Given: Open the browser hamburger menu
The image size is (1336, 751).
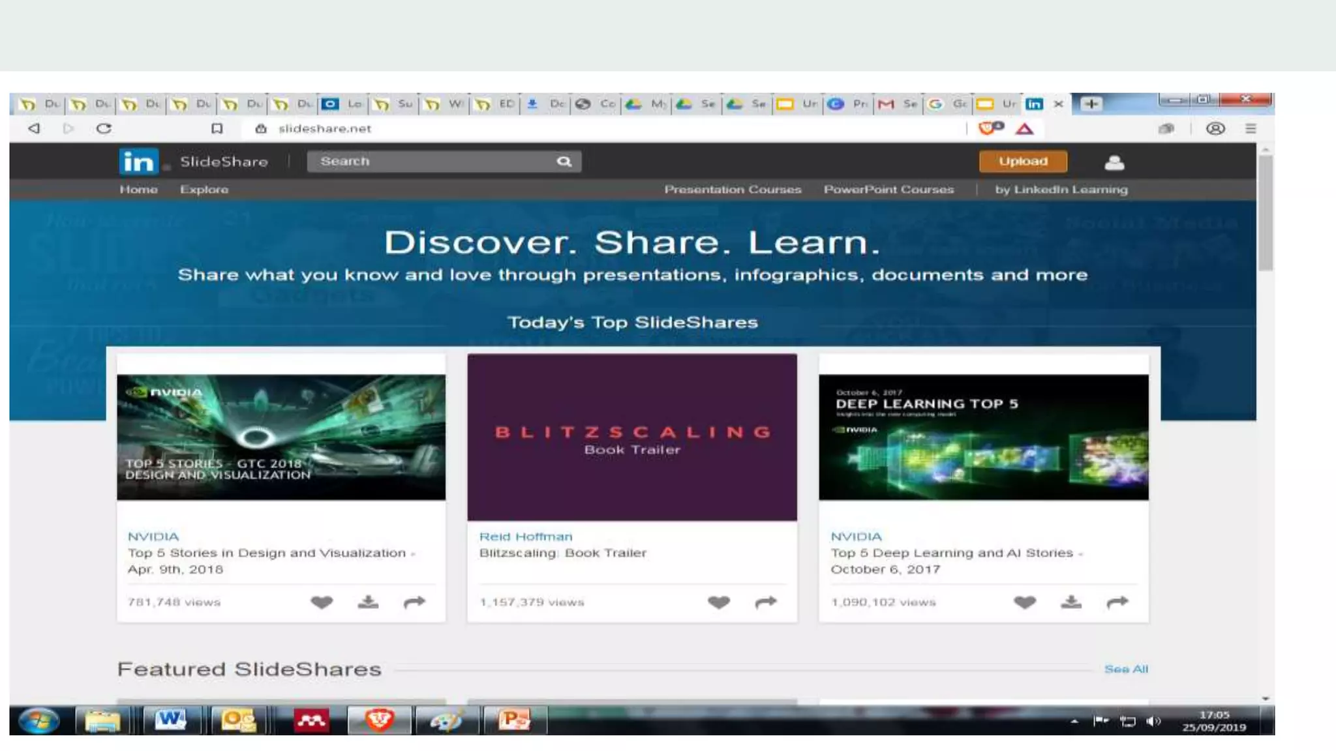Looking at the screenshot, I should 1250,128.
